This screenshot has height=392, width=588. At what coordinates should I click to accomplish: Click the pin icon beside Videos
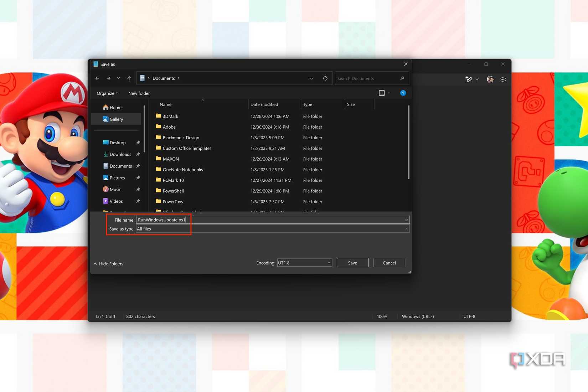tap(138, 201)
